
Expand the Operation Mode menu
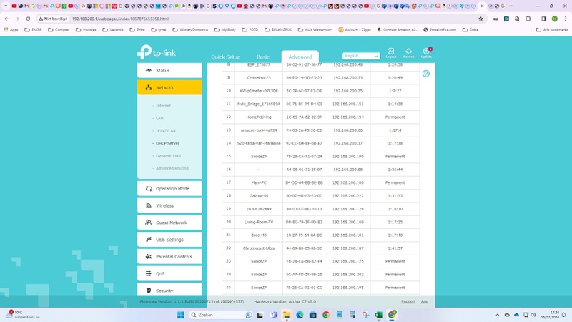pos(169,189)
